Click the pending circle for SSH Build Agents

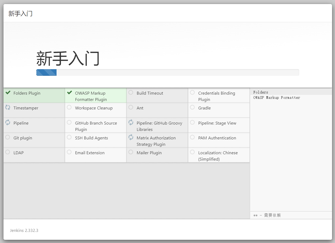coord(69,137)
